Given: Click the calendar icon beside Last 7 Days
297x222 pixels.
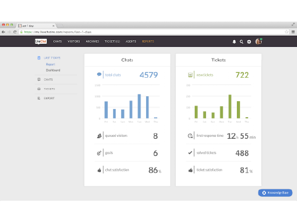Looking at the screenshot, I should click(39, 58).
